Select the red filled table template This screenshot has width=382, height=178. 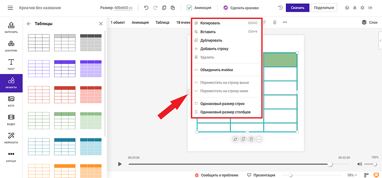(91, 95)
